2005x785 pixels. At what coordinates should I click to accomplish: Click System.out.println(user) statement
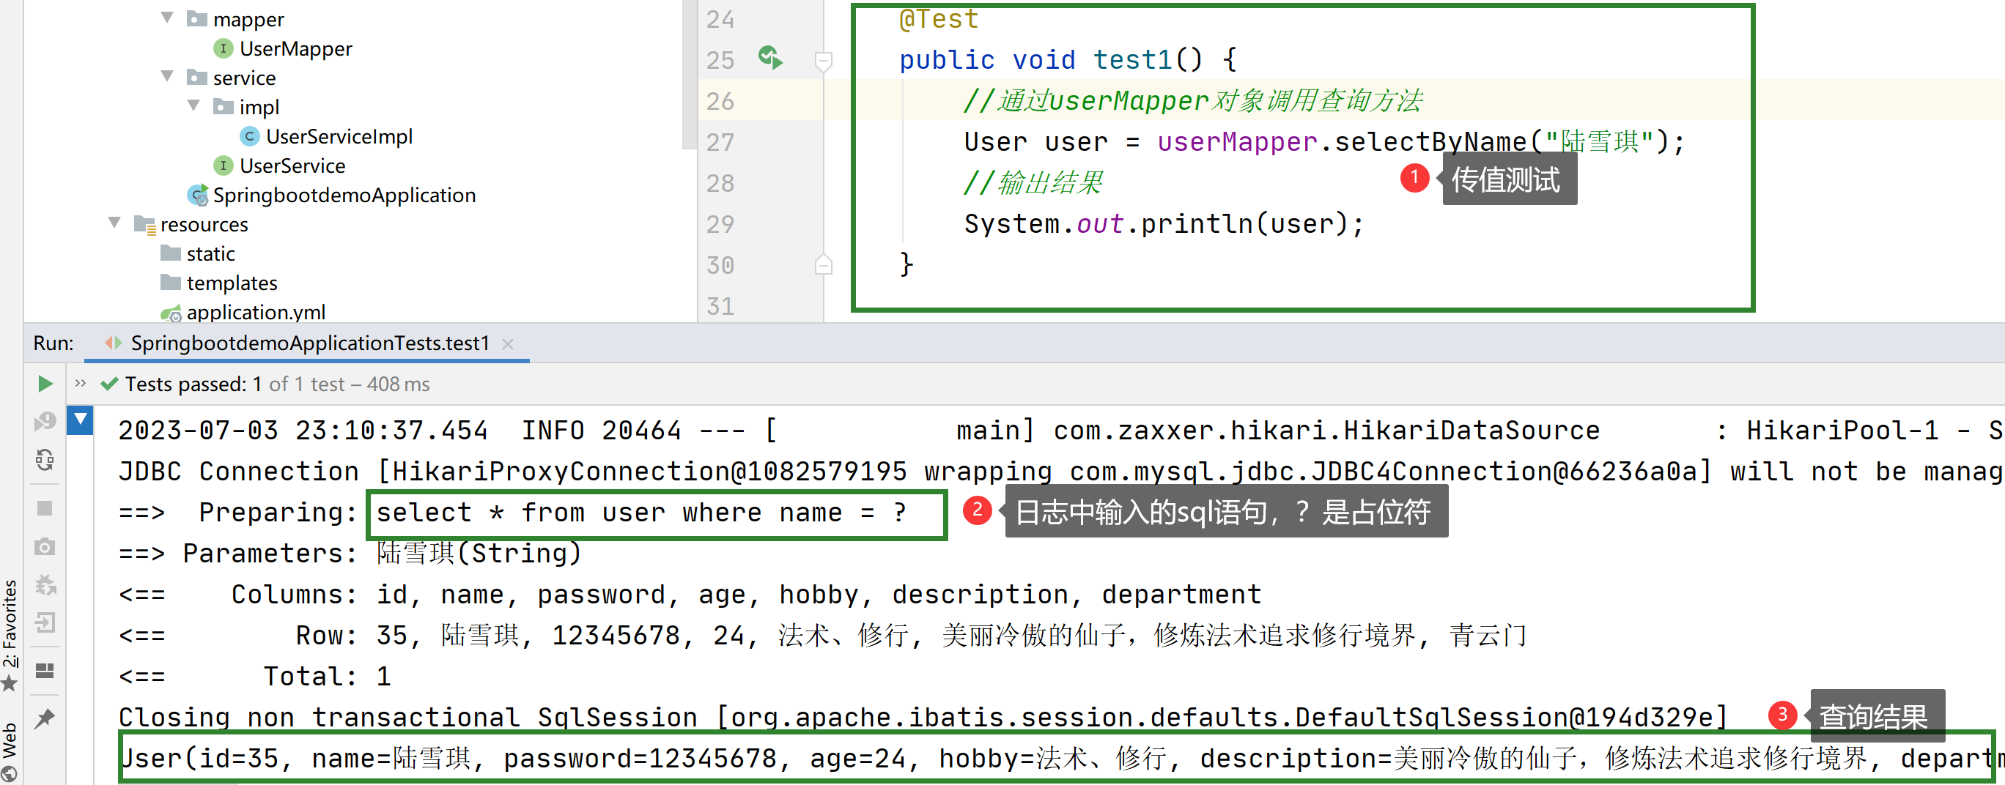point(1164,224)
